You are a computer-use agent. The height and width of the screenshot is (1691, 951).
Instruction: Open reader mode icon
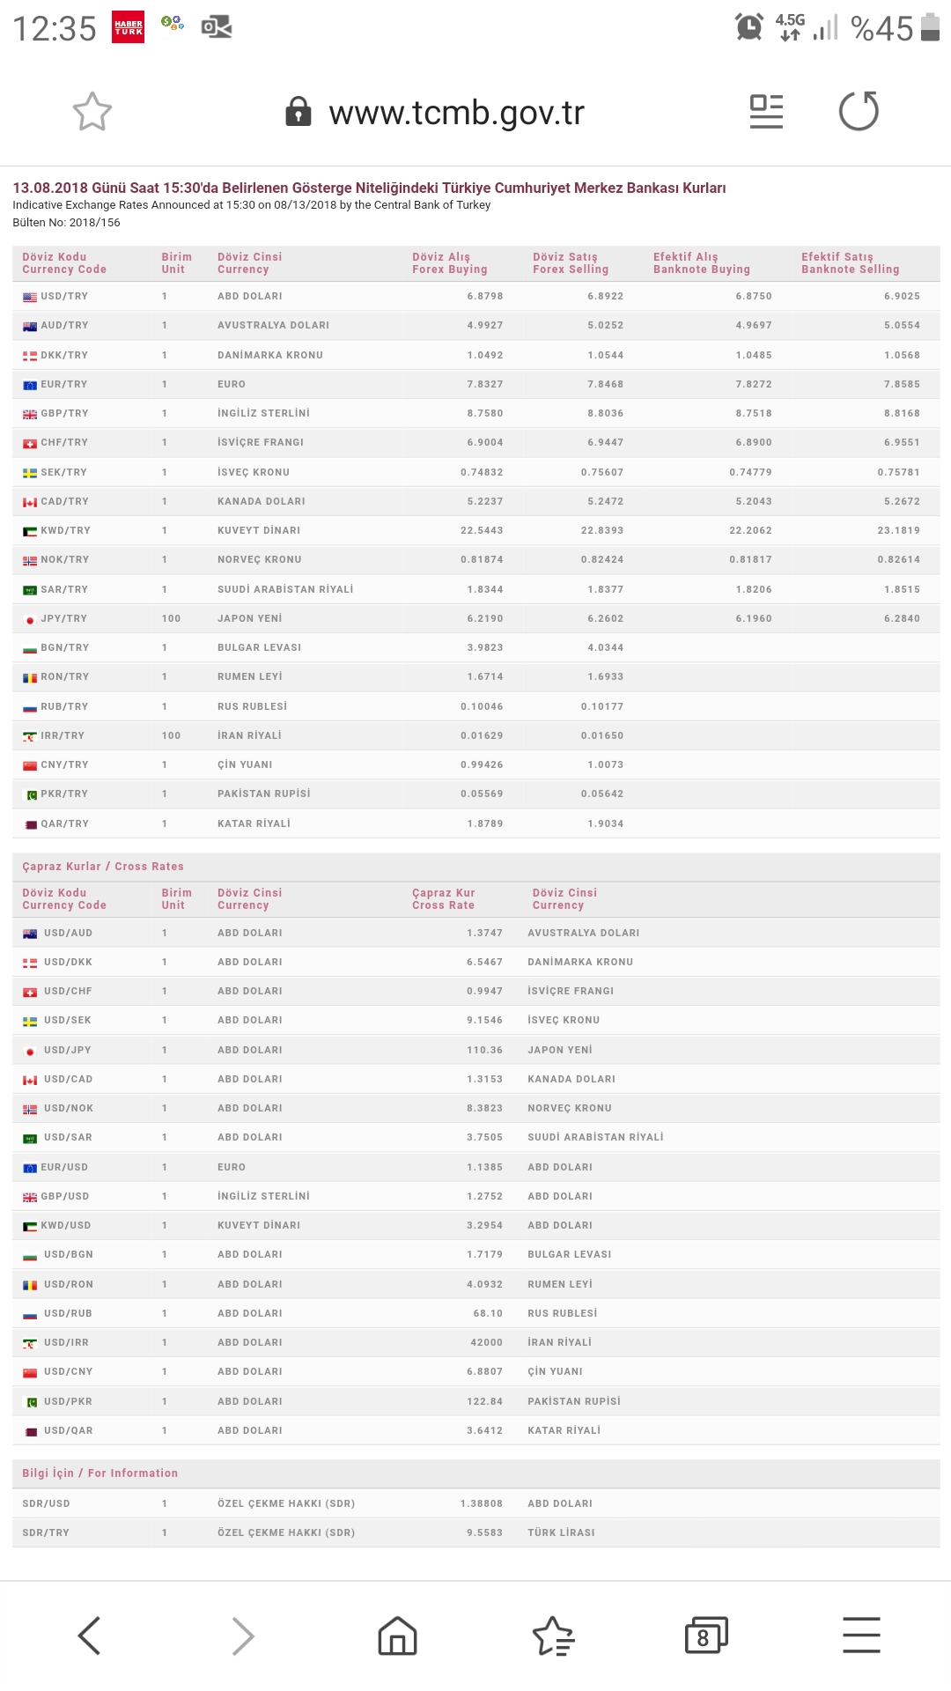(x=766, y=112)
